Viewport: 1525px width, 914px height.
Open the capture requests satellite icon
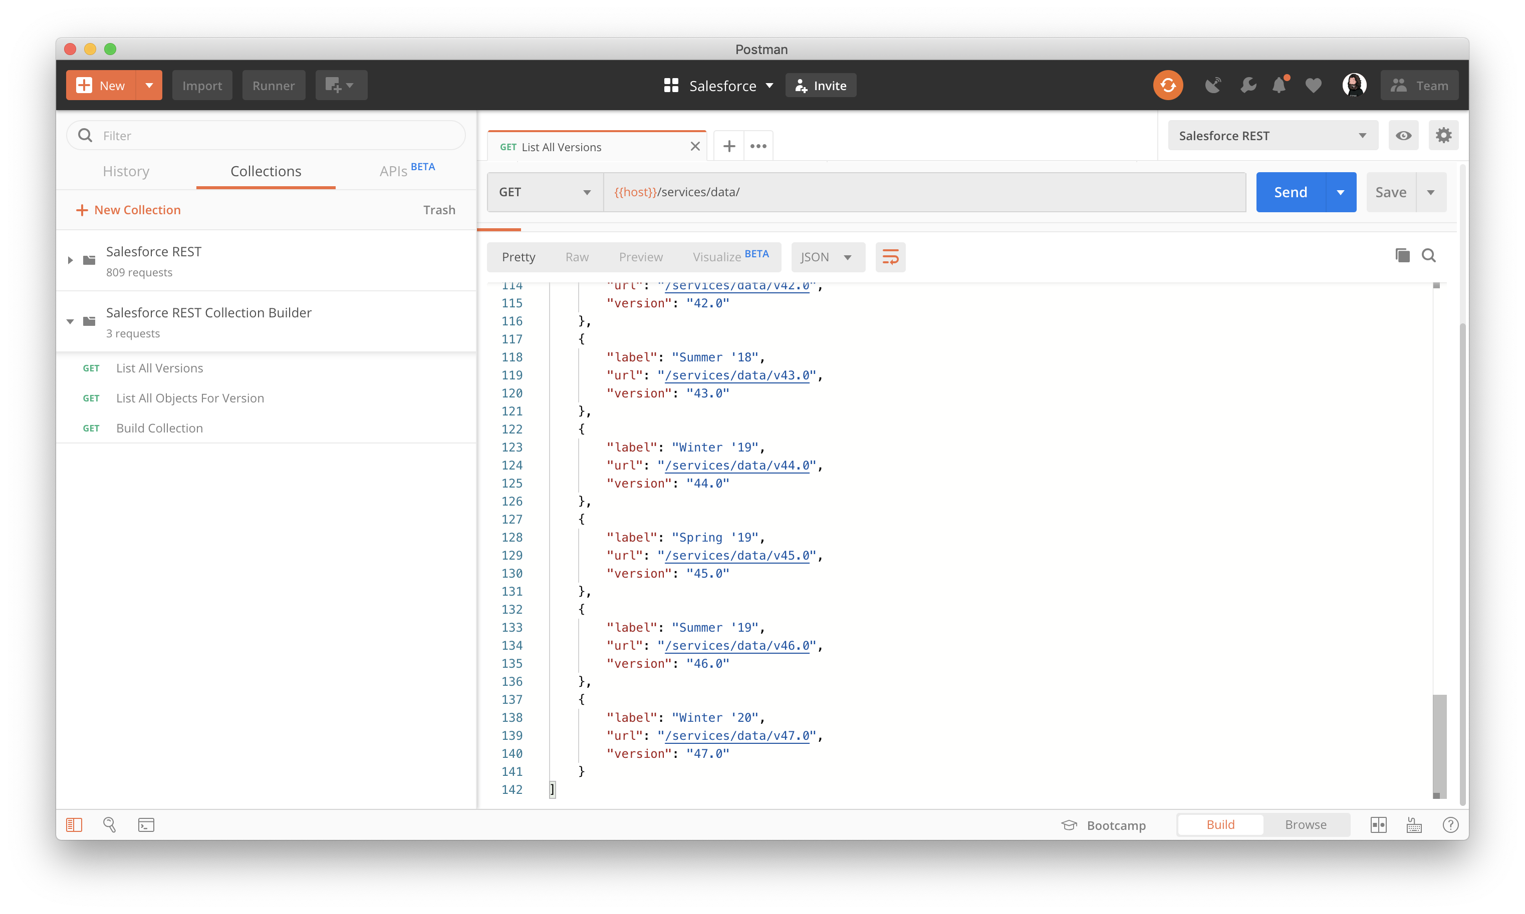(x=1212, y=85)
